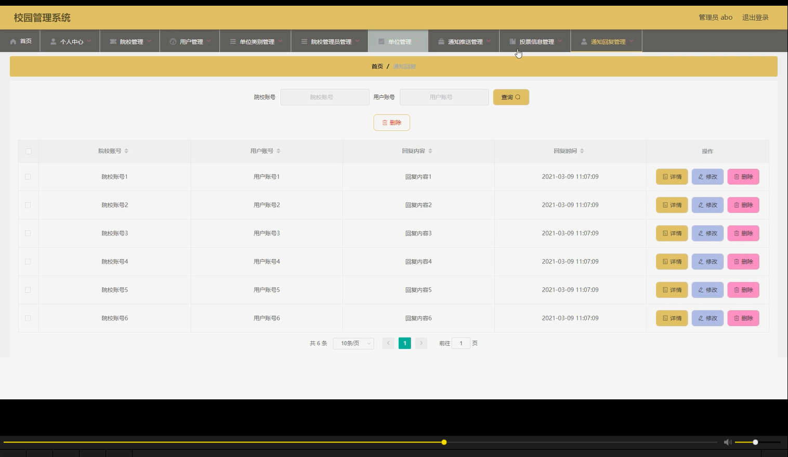This screenshot has height=457, width=788.
Task: Click sort arrows on 回复内容 column header
Action: coord(430,151)
